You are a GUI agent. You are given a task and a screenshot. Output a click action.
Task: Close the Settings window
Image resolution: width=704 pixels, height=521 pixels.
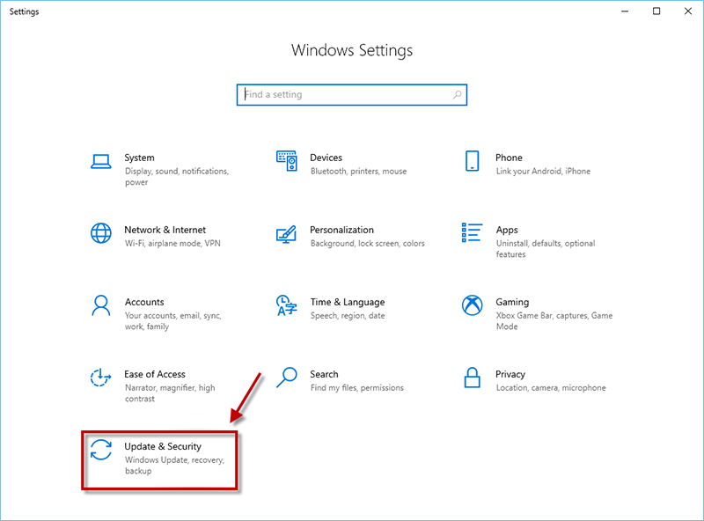pyautogui.click(x=688, y=11)
